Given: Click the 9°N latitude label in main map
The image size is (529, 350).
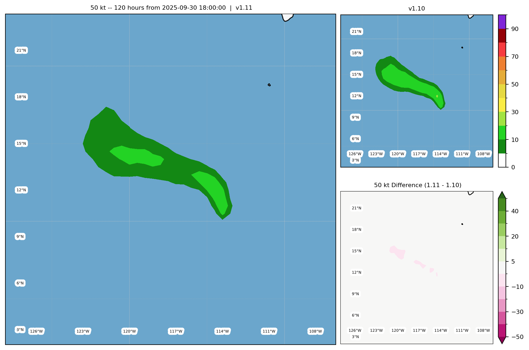Looking at the screenshot, I should point(20,237).
